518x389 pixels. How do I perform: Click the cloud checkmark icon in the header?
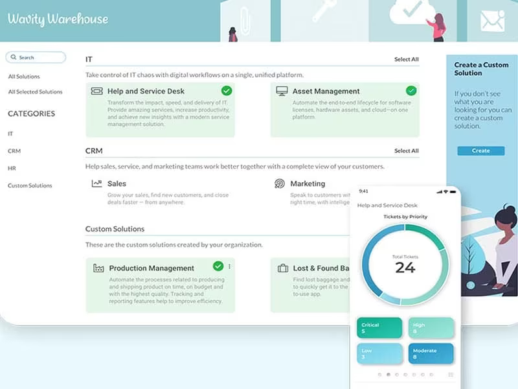(x=412, y=12)
